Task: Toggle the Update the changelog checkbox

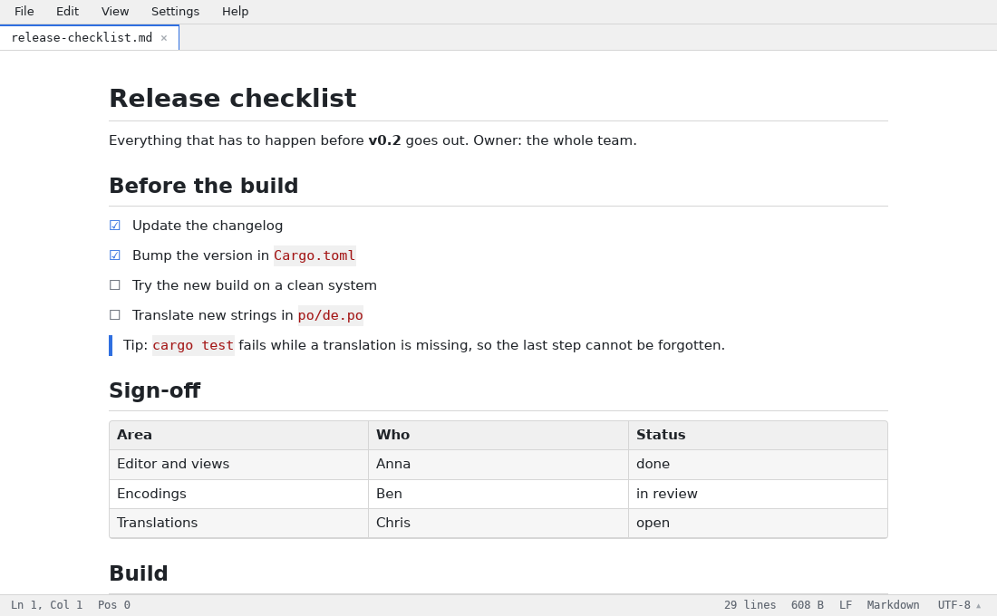Action: pos(114,226)
